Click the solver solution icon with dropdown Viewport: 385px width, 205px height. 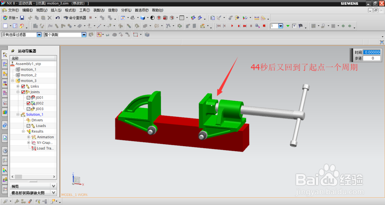click(203, 26)
